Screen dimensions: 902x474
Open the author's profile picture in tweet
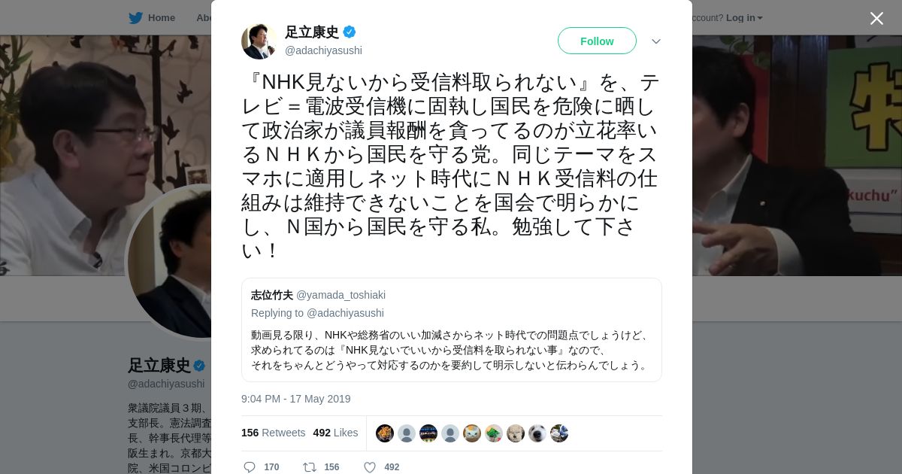[259, 41]
